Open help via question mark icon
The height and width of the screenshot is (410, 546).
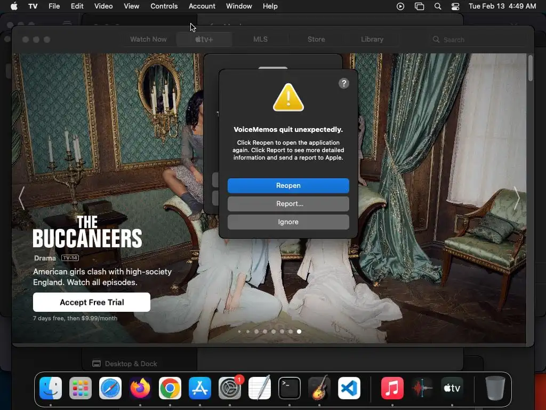pos(344,83)
